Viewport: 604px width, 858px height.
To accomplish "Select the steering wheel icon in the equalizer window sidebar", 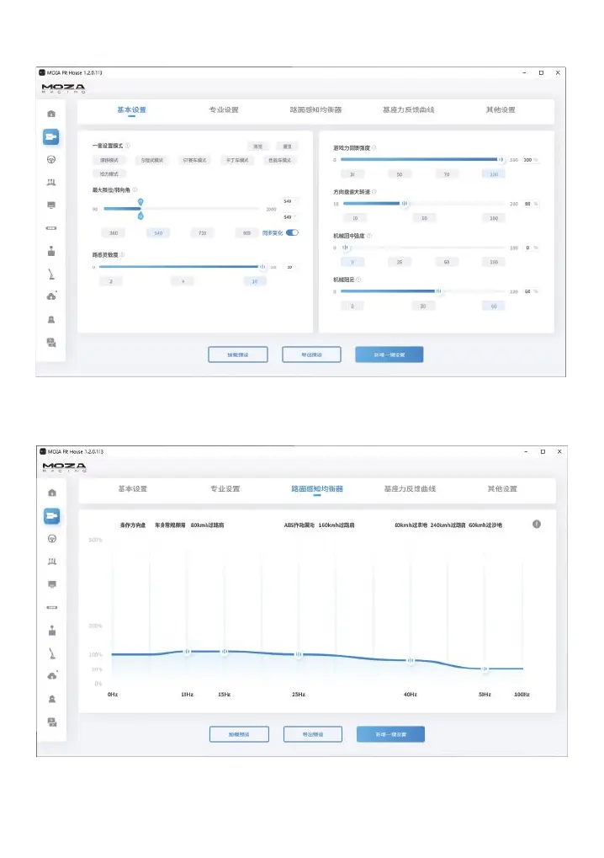I will coord(52,538).
